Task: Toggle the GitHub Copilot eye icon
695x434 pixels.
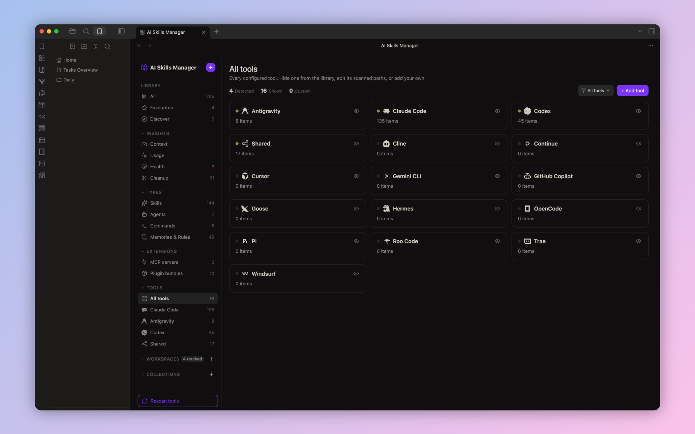Action: (639, 176)
